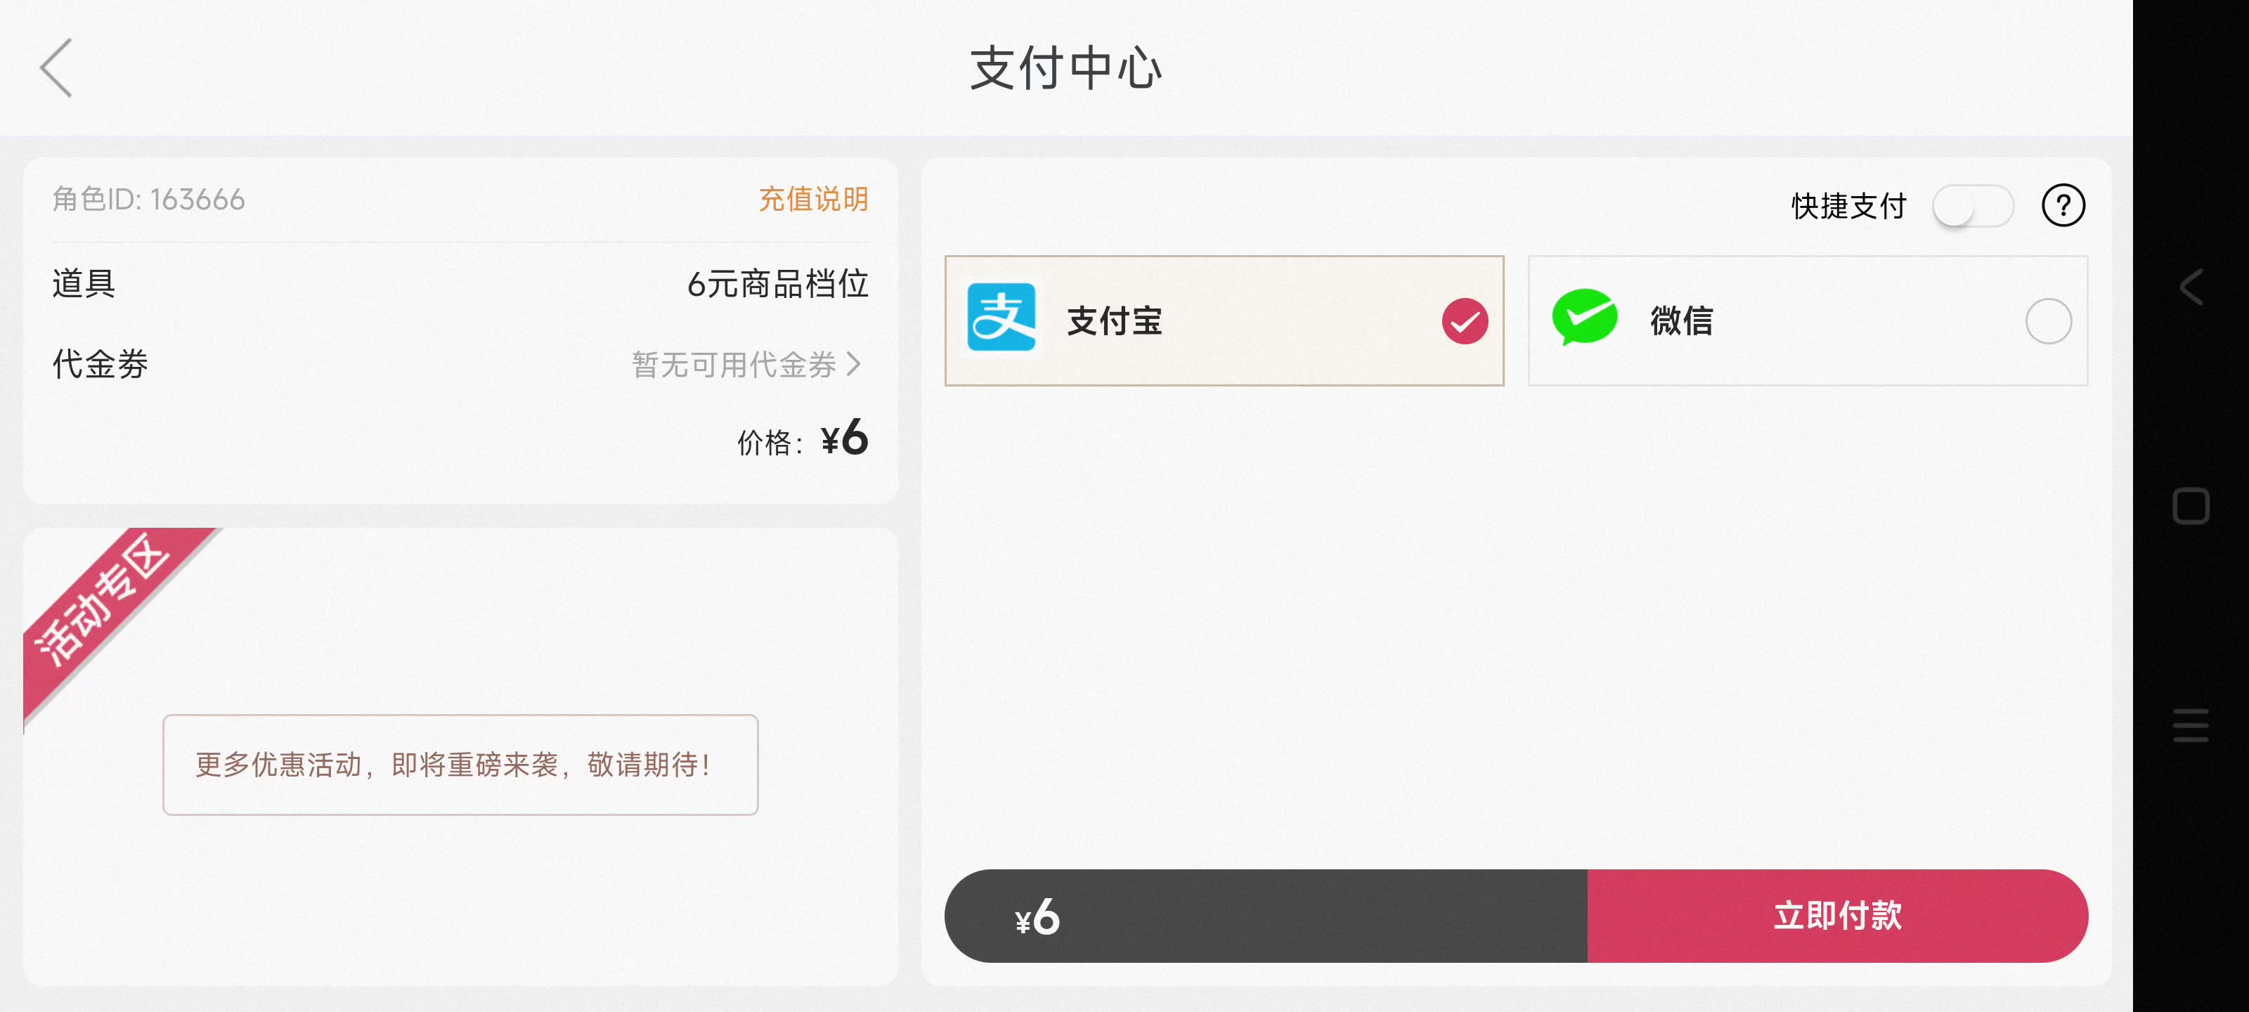Choose the 微信 payment option

1807,320
